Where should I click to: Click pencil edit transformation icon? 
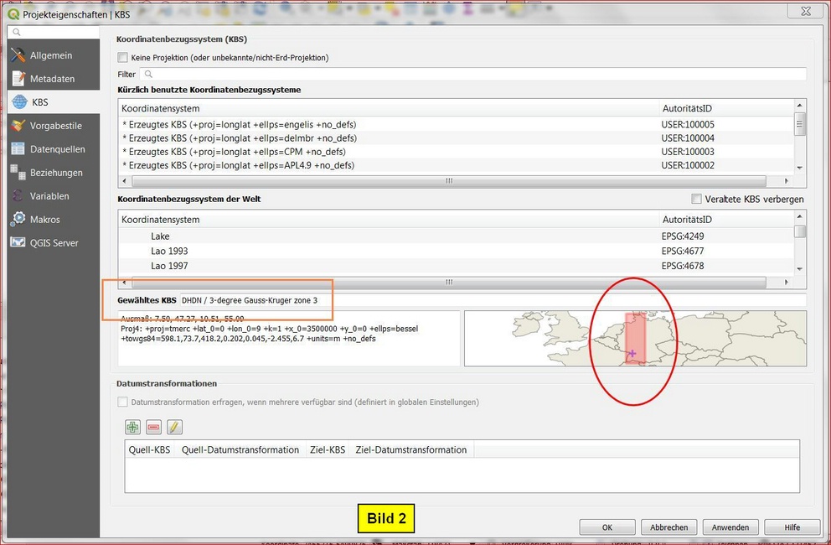pos(174,427)
